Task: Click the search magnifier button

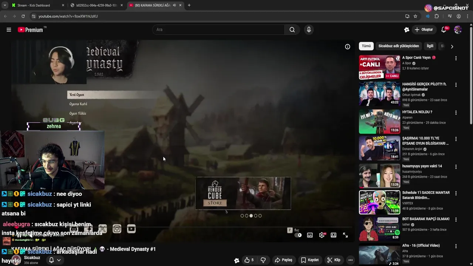Action: [x=292, y=30]
